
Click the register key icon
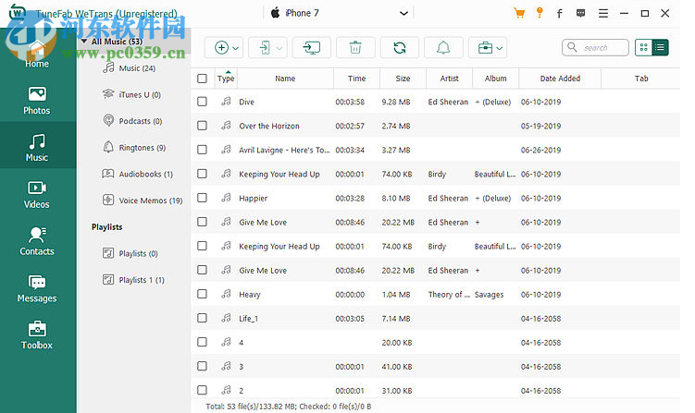(x=540, y=13)
